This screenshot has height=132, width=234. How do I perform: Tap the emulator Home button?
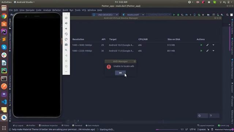coord(66,61)
